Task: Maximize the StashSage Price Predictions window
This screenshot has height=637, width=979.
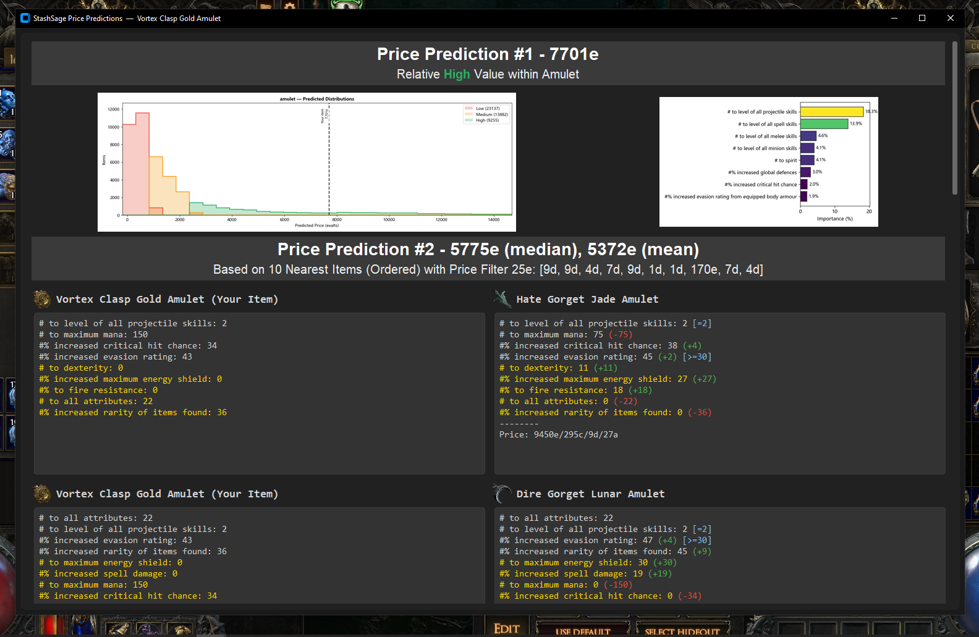Action: [x=922, y=19]
